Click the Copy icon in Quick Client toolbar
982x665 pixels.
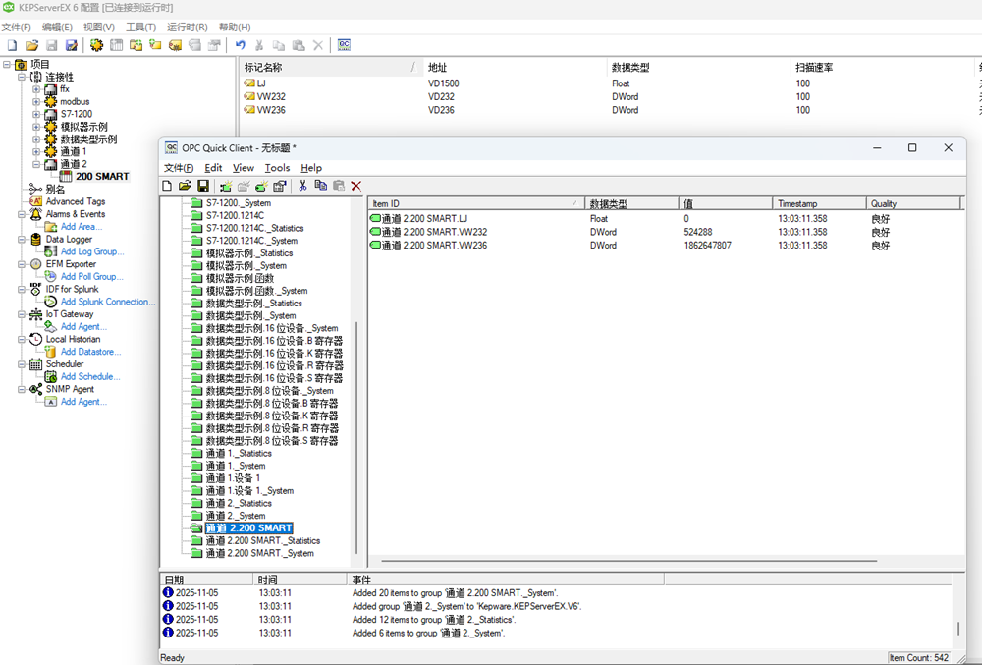[x=320, y=186]
